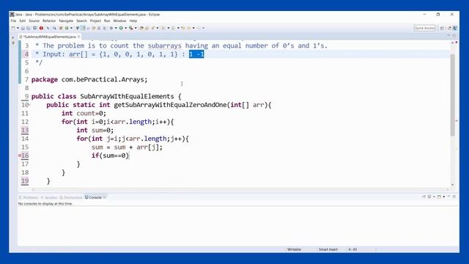The image size is (469, 264).
Task: Select the SubArrayWithEqualElements.java editor tab
Action: (x=49, y=37)
